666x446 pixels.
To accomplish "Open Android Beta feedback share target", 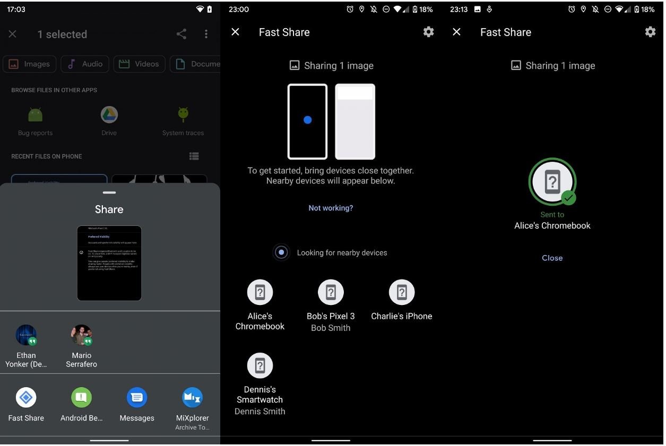I will 81,398.
